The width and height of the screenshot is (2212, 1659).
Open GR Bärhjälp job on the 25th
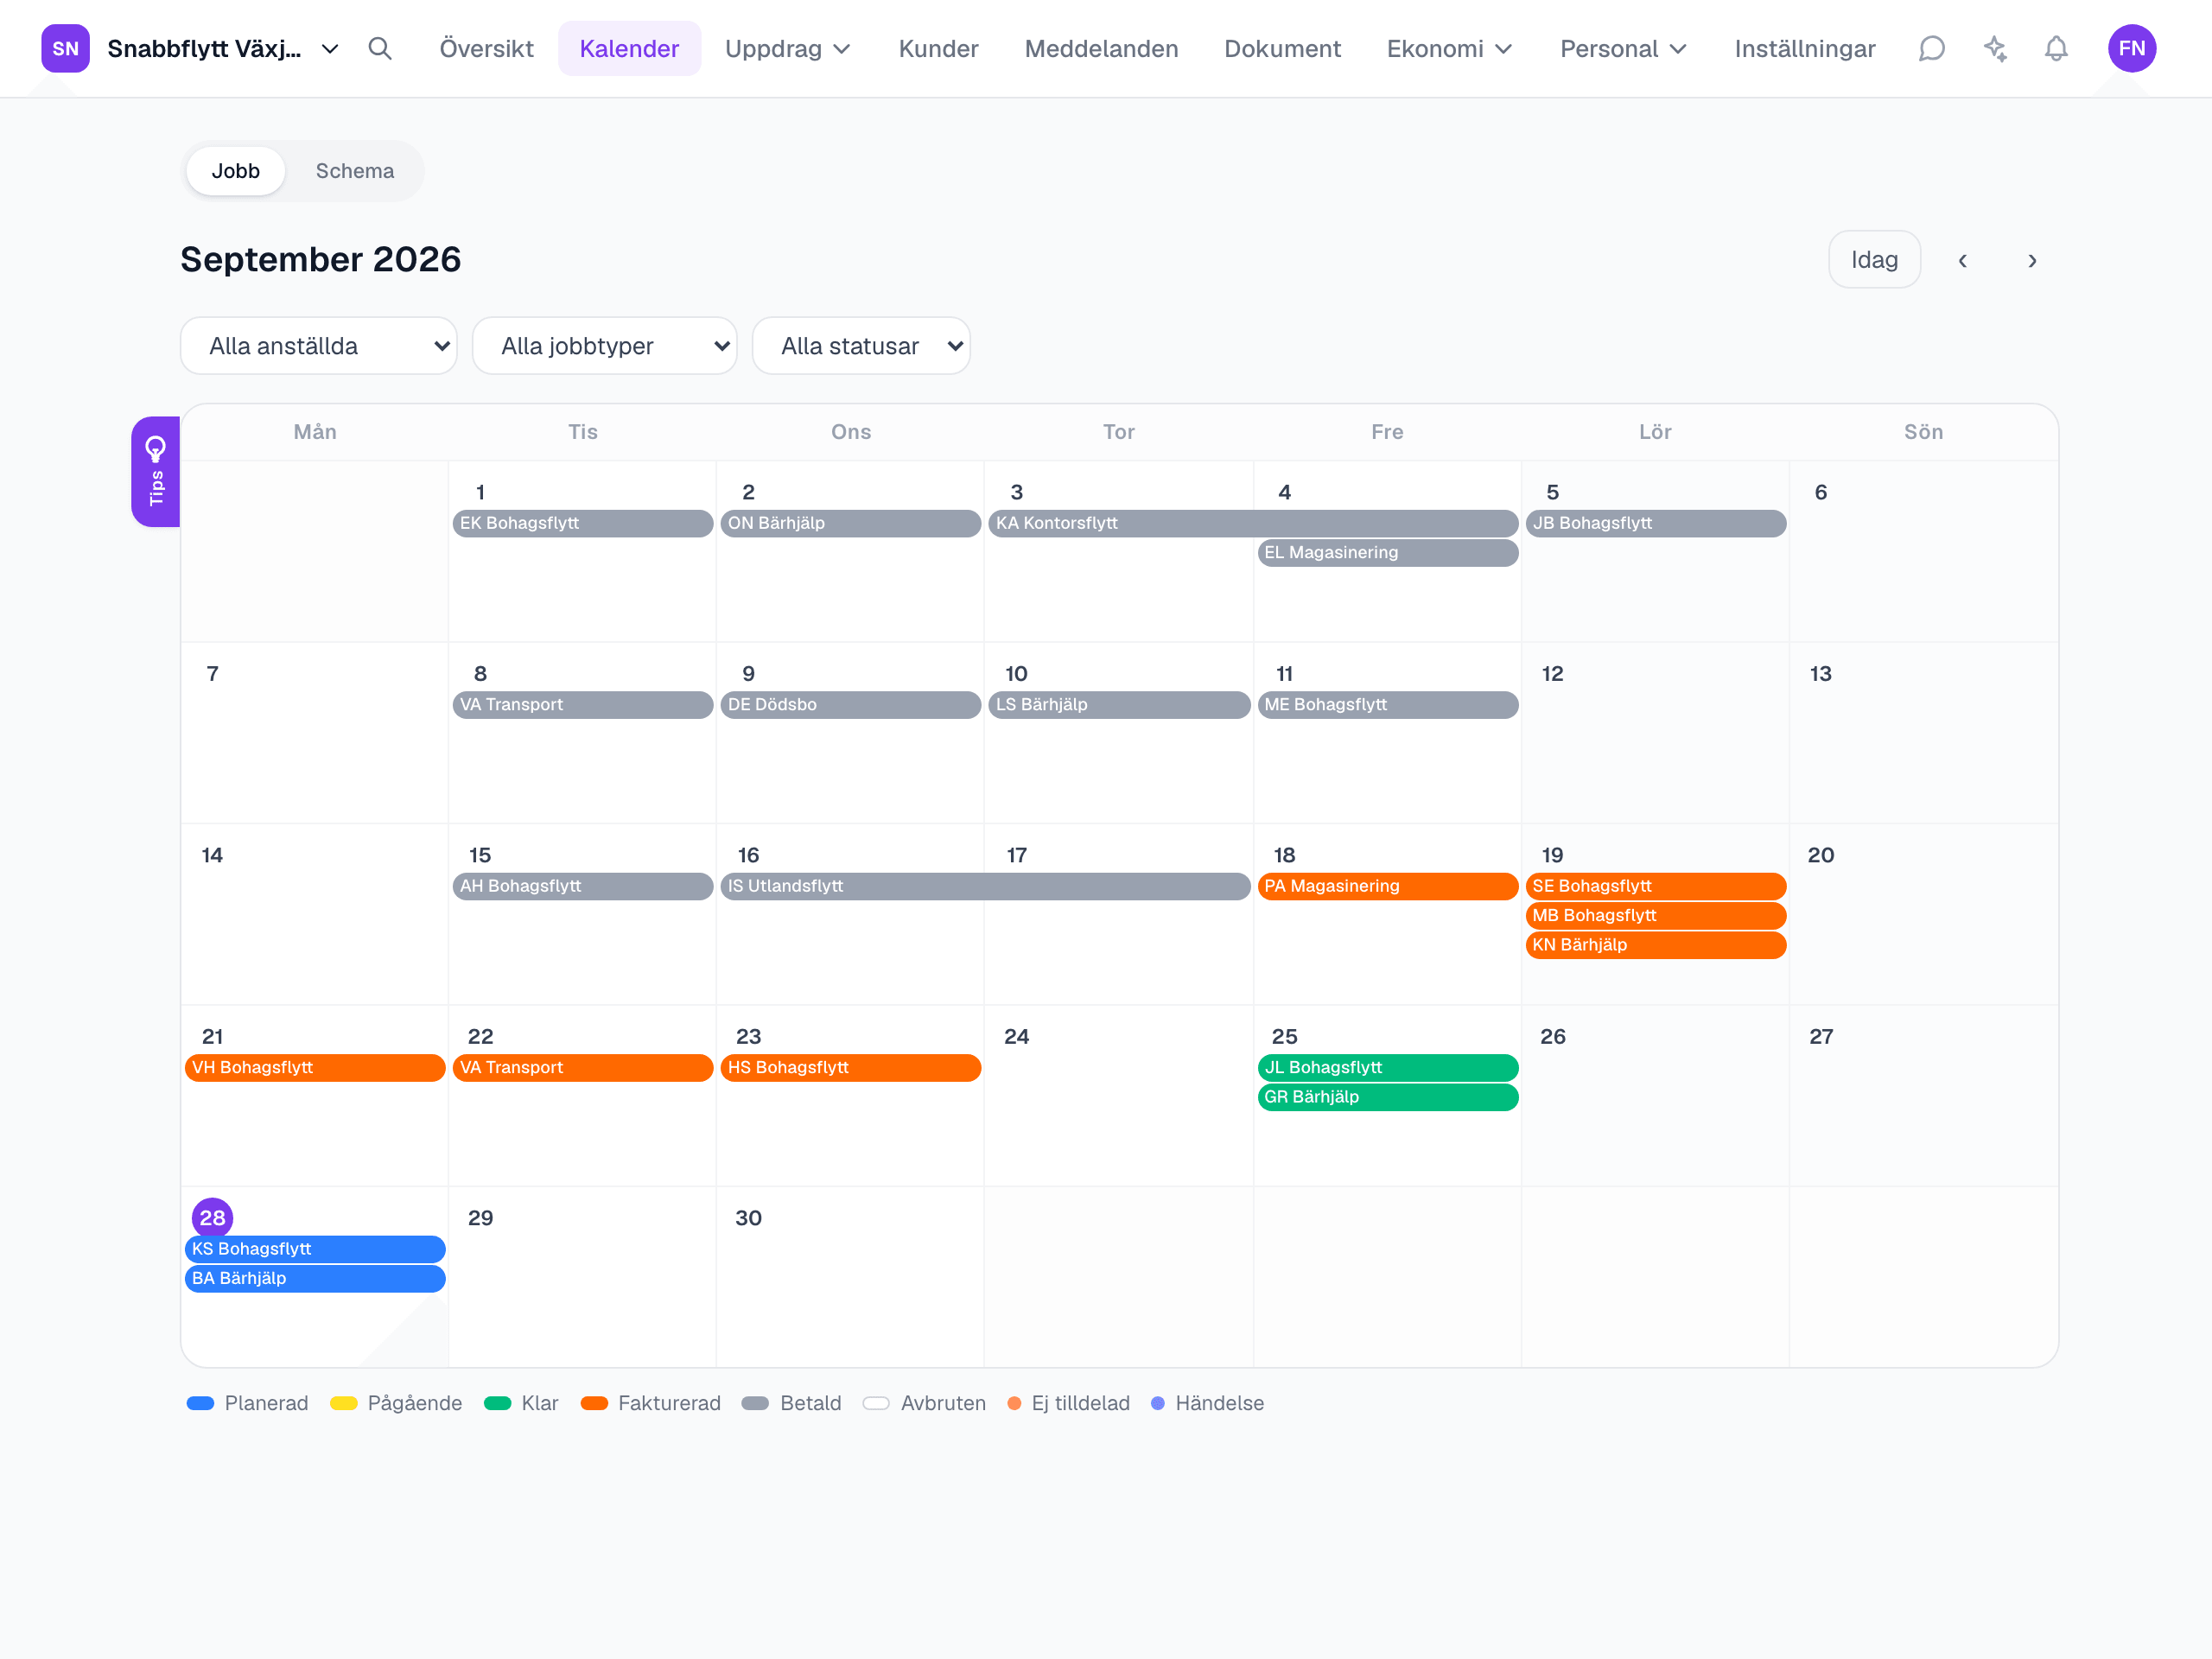pyautogui.click(x=1388, y=1097)
